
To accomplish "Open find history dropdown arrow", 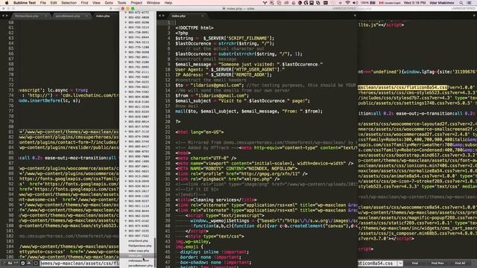I will [x=400, y=263].
